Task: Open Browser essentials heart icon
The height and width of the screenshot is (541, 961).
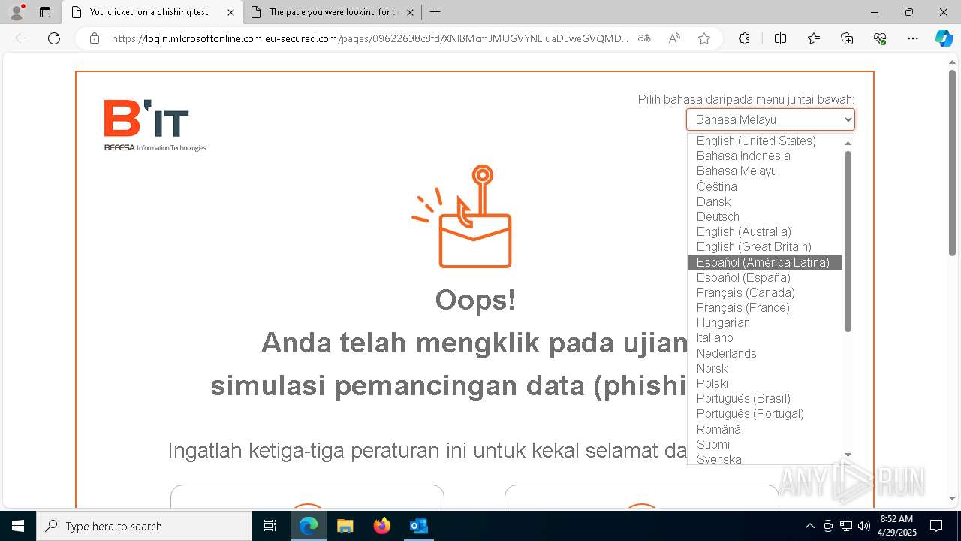Action: tap(880, 38)
